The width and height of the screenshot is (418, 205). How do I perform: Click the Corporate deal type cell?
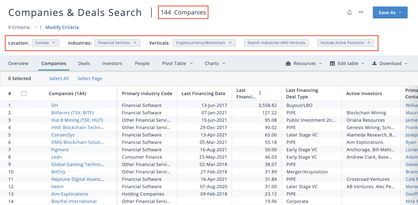(x=297, y=201)
